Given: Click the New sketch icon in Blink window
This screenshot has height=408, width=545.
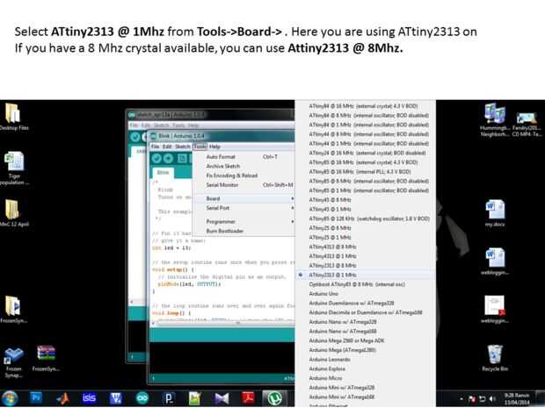Looking at the screenshot, I should click(x=181, y=159).
